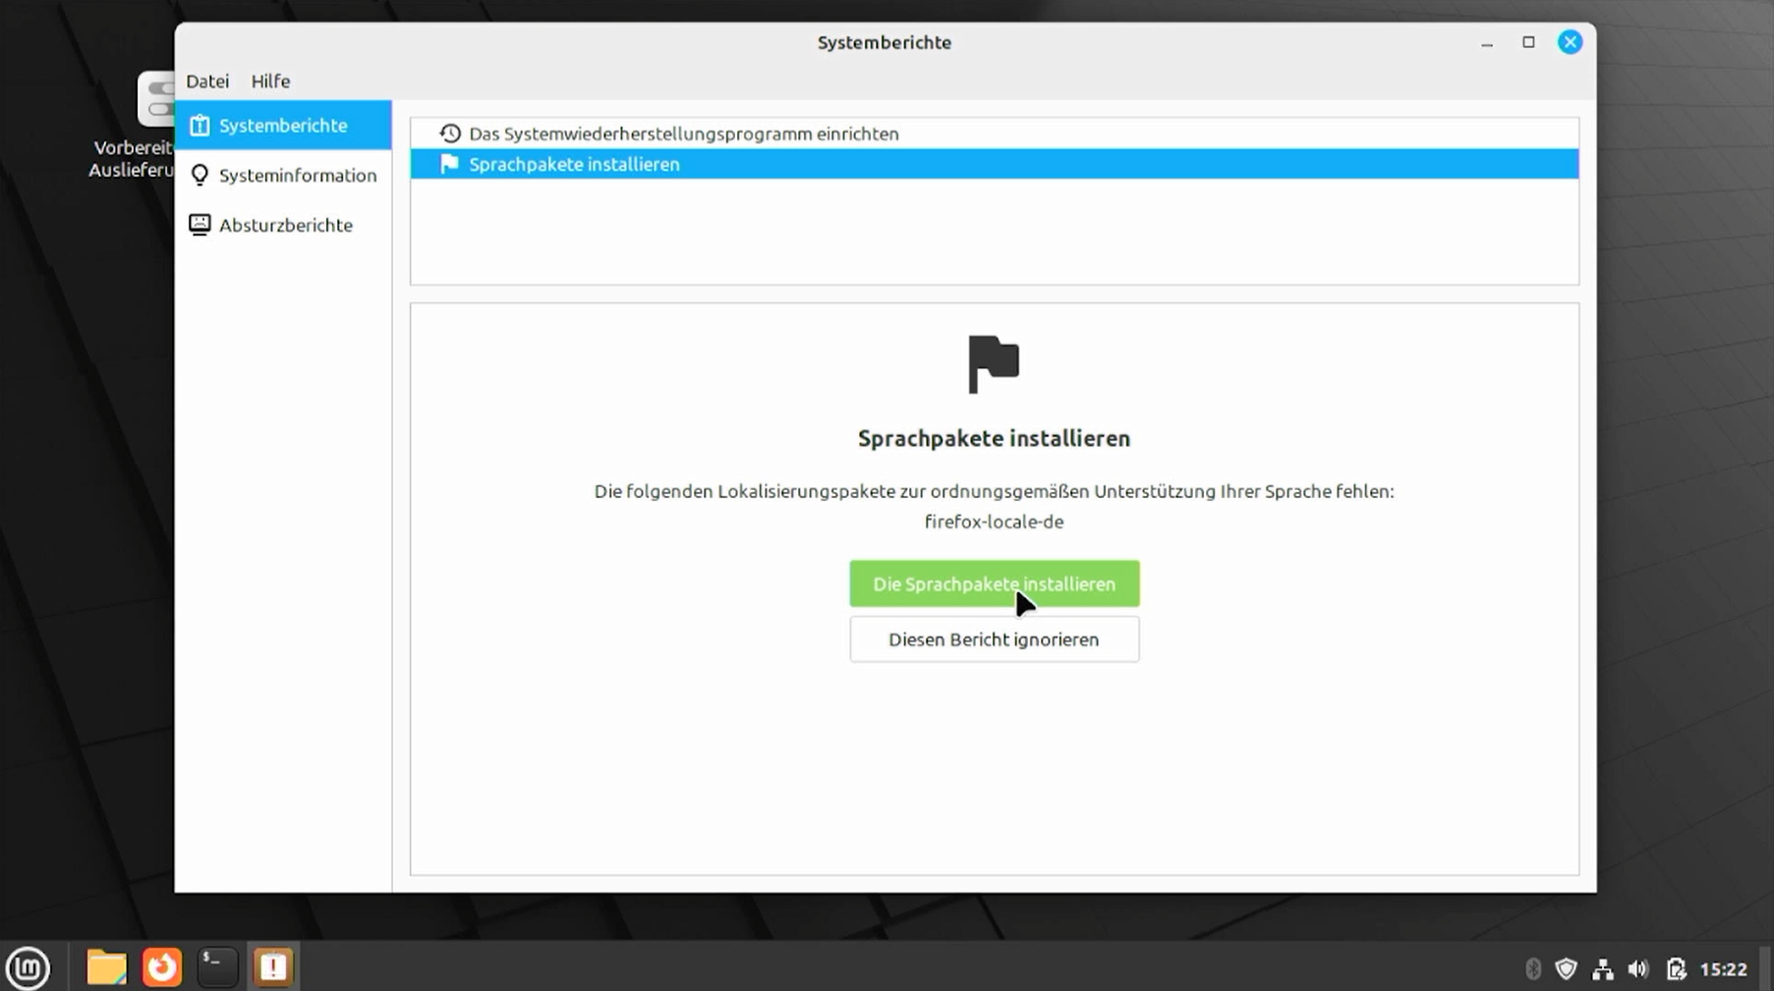Select the Sprachpakete installieren report row
This screenshot has width=1774, height=991.
pyautogui.click(x=574, y=164)
